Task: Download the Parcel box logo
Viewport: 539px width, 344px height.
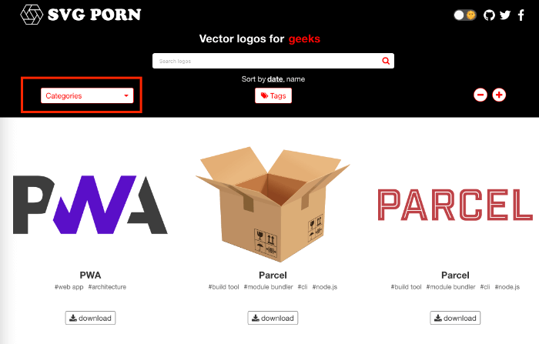Action: pos(273,318)
